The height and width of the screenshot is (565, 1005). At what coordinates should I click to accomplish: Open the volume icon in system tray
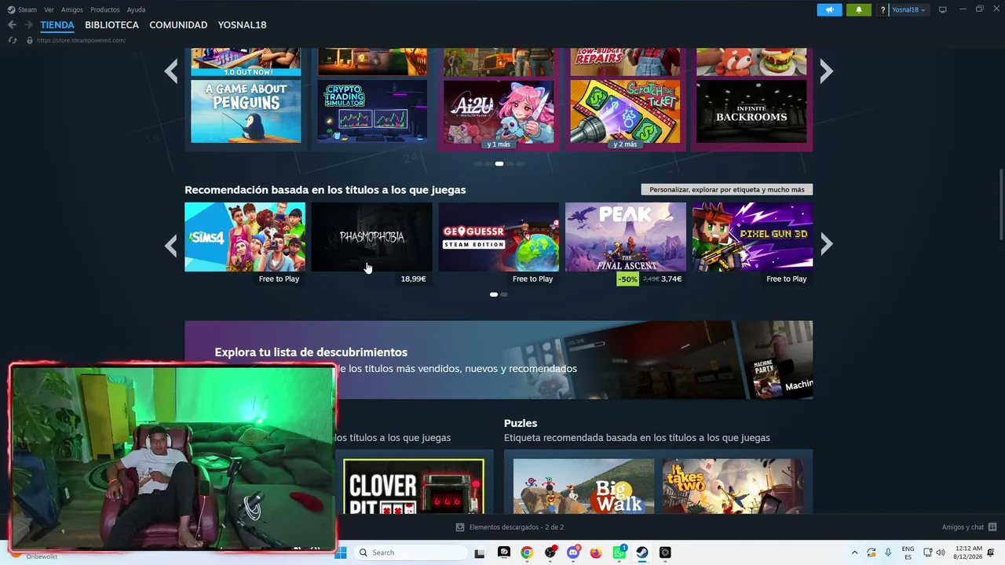[x=941, y=552]
